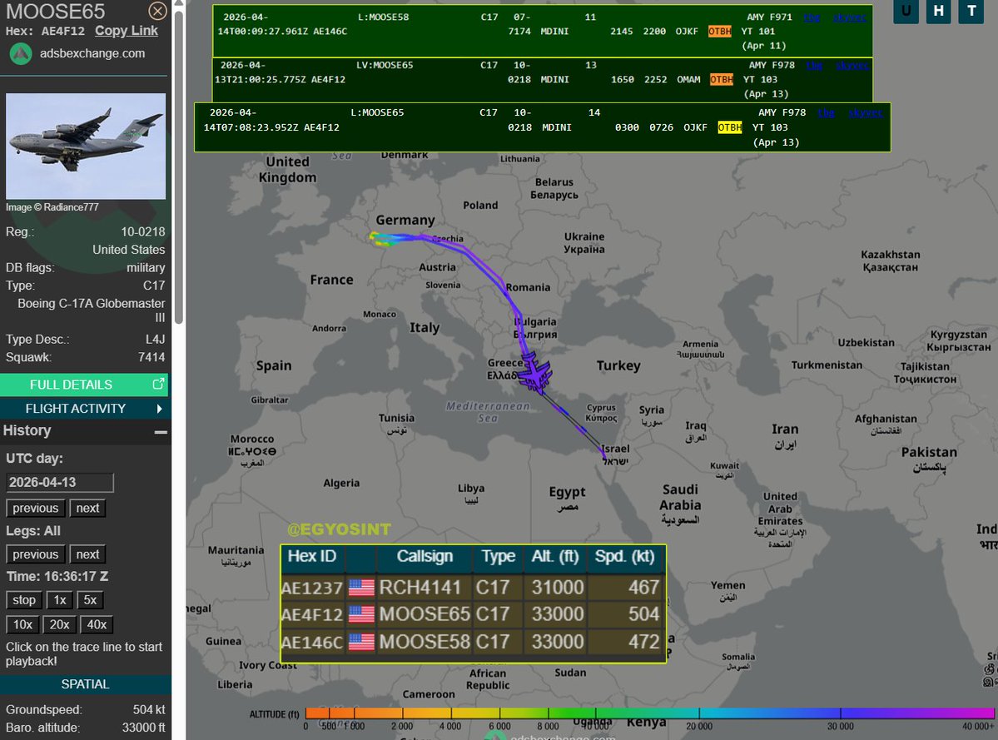The height and width of the screenshot is (740, 998).
Task: Open skyvec link in MOOSE58 row
Action: pyautogui.click(x=850, y=17)
